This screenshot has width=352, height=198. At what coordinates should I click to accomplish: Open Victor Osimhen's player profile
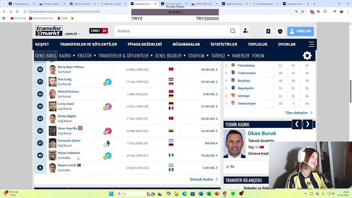click(69, 153)
